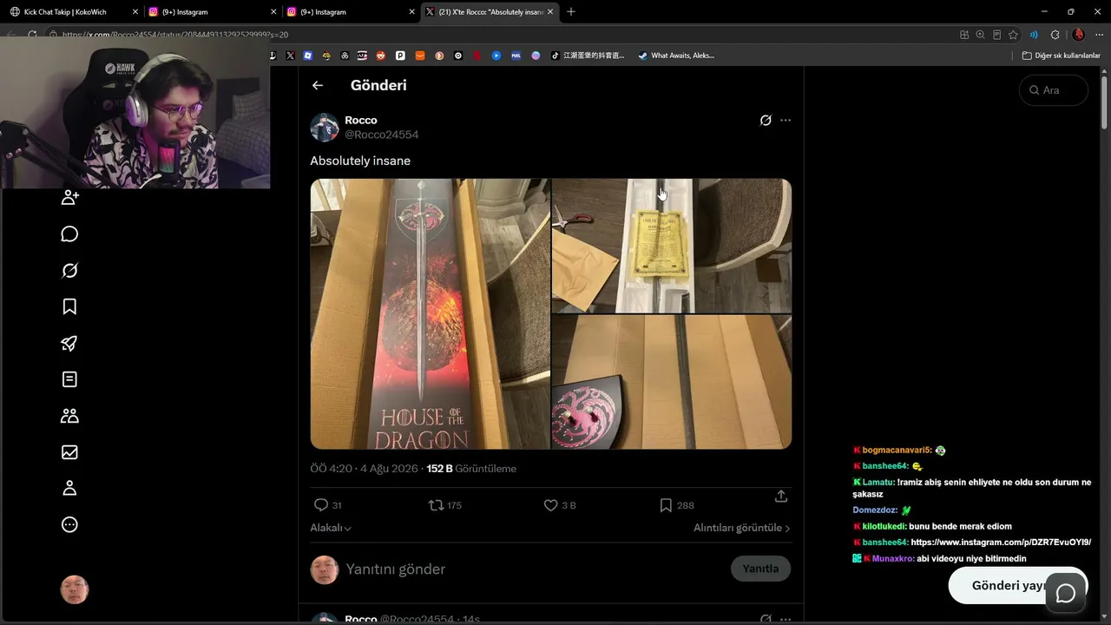
Task: Open the rocket Premium icon in the sidebar
Action: pos(70,343)
